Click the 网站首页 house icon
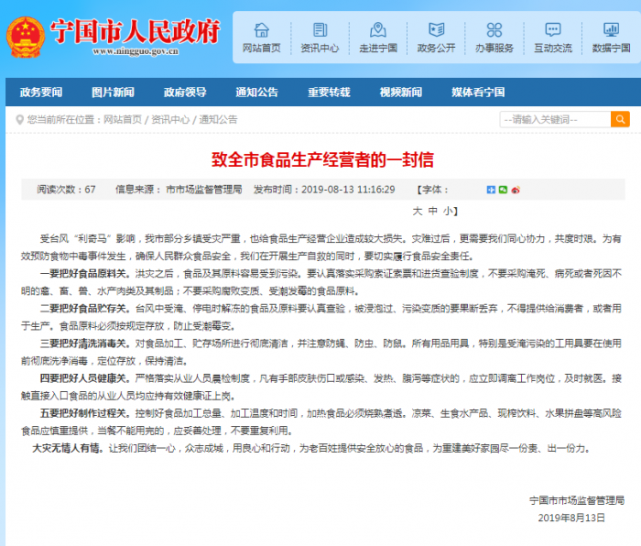Screen dimensions: 641x546 tap(262, 30)
